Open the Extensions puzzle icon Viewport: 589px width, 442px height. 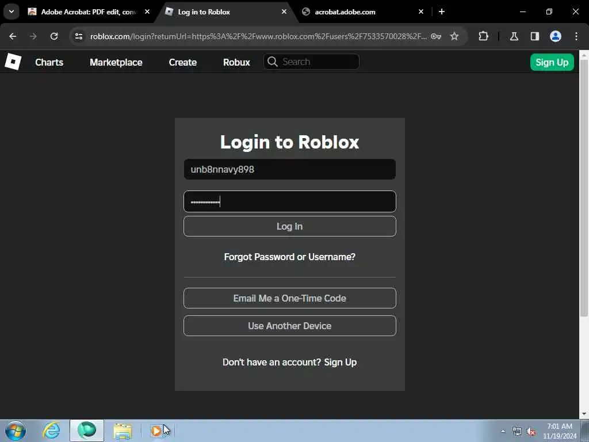[x=483, y=36]
